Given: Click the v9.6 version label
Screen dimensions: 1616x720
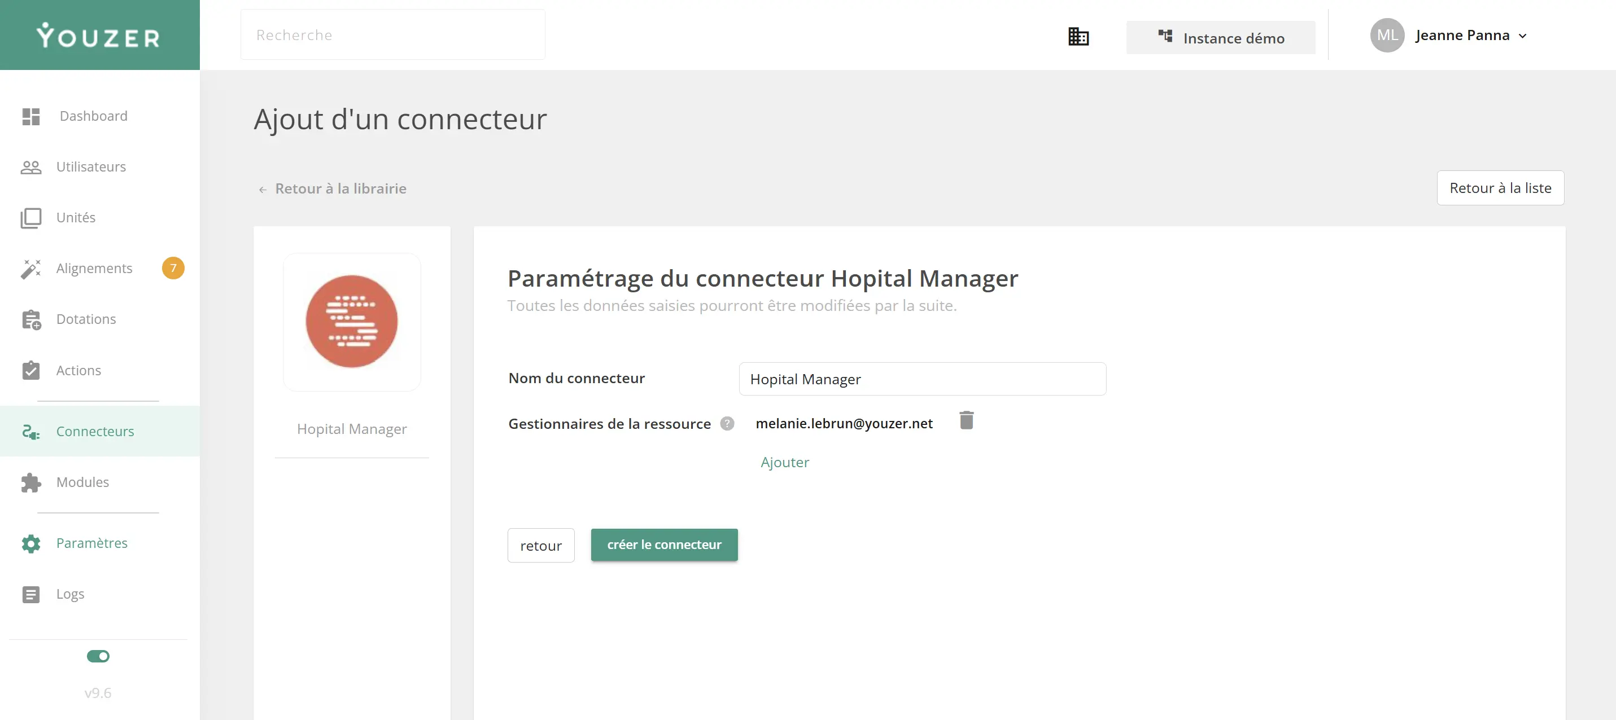Looking at the screenshot, I should click(98, 693).
